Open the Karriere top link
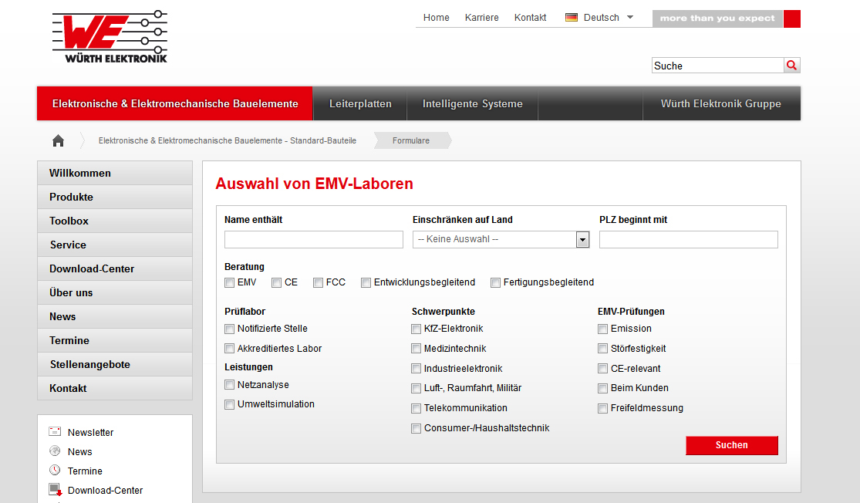Image resolution: width=860 pixels, height=503 pixels. point(481,18)
